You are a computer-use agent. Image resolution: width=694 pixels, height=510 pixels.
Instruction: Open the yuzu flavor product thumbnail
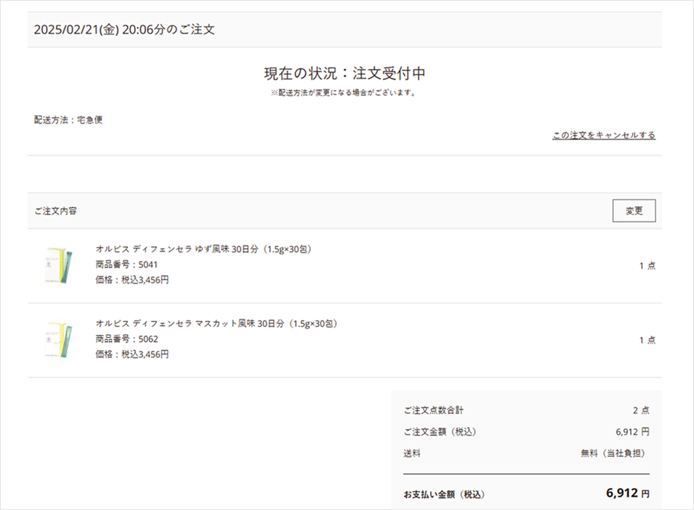coord(59,265)
